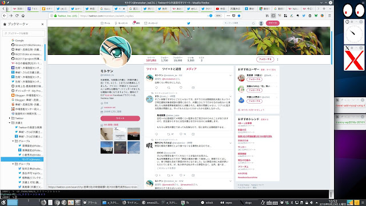Click the Twitter キーワード検索 search box
The width and height of the screenshot is (366, 206).
pos(239,23)
